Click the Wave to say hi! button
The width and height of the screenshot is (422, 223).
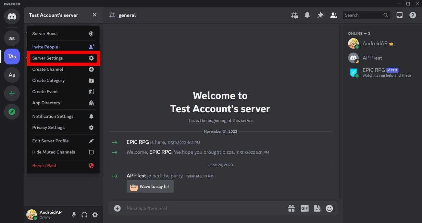pyautogui.click(x=150, y=187)
